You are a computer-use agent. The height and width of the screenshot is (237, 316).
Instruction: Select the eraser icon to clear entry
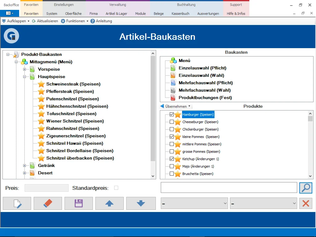point(48,203)
